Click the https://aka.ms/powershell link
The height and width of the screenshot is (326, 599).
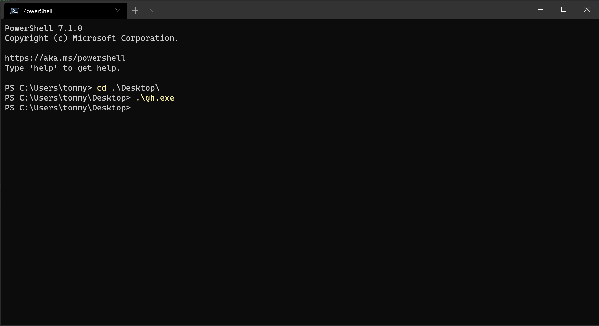tap(65, 58)
